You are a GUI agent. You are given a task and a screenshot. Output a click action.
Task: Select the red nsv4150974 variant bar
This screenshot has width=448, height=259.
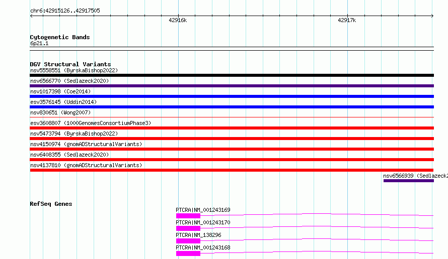[x=232, y=149]
